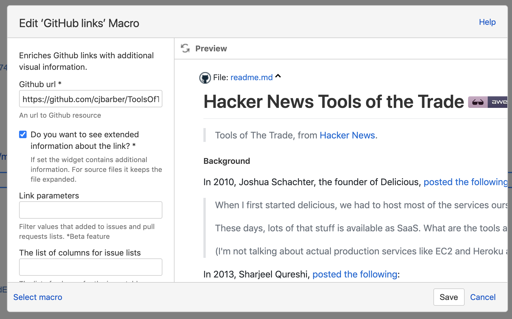512x319 pixels.
Task: Toggle the extended information checkbox
Action: [x=23, y=134]
